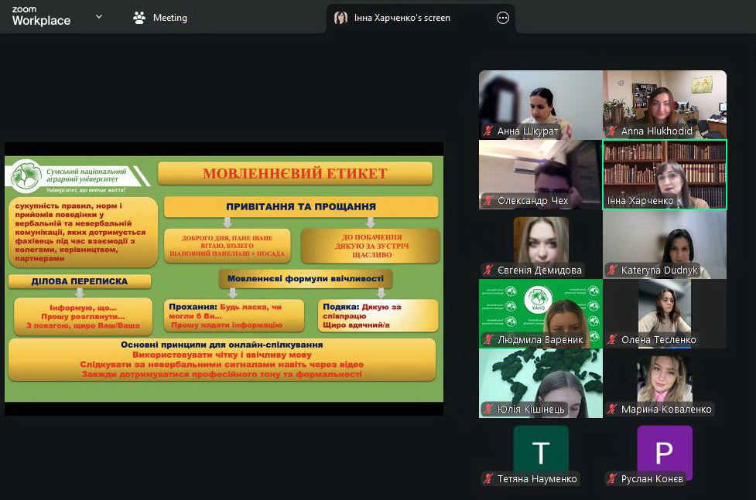Expand the dropdown chevron beside Zoom Workplace

pyautogui.click(x=99, y=17)
